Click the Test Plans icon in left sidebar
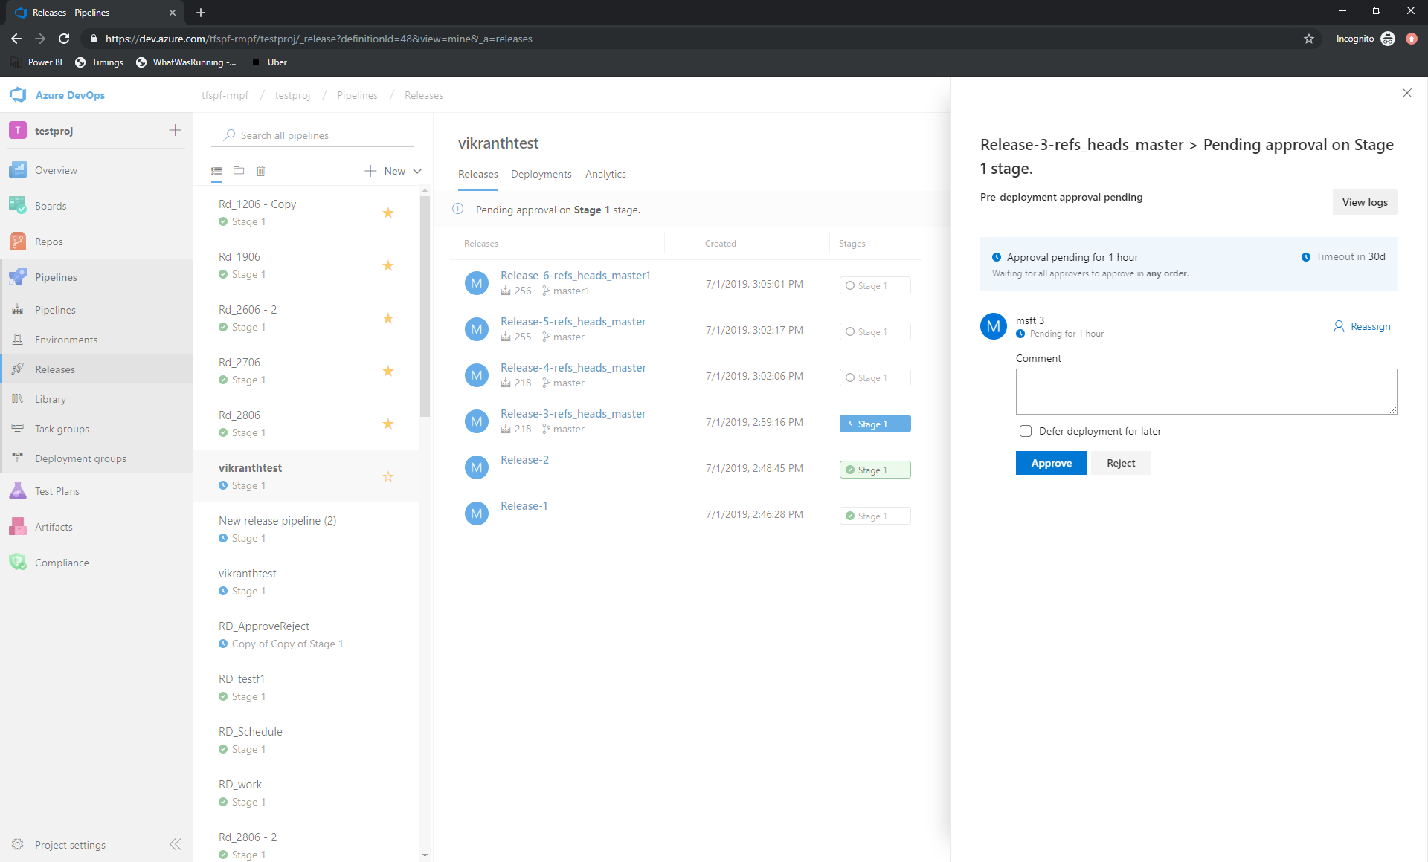1428x862 pixels. point(19,490)
